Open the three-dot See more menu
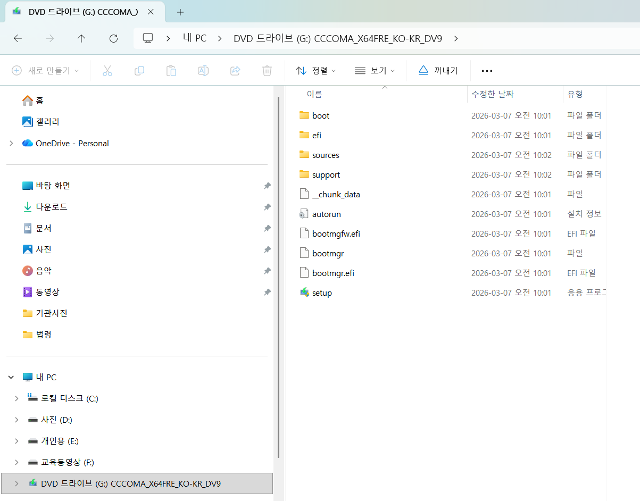The height and width of the screenshot is (501, 640). click(487, 71)
